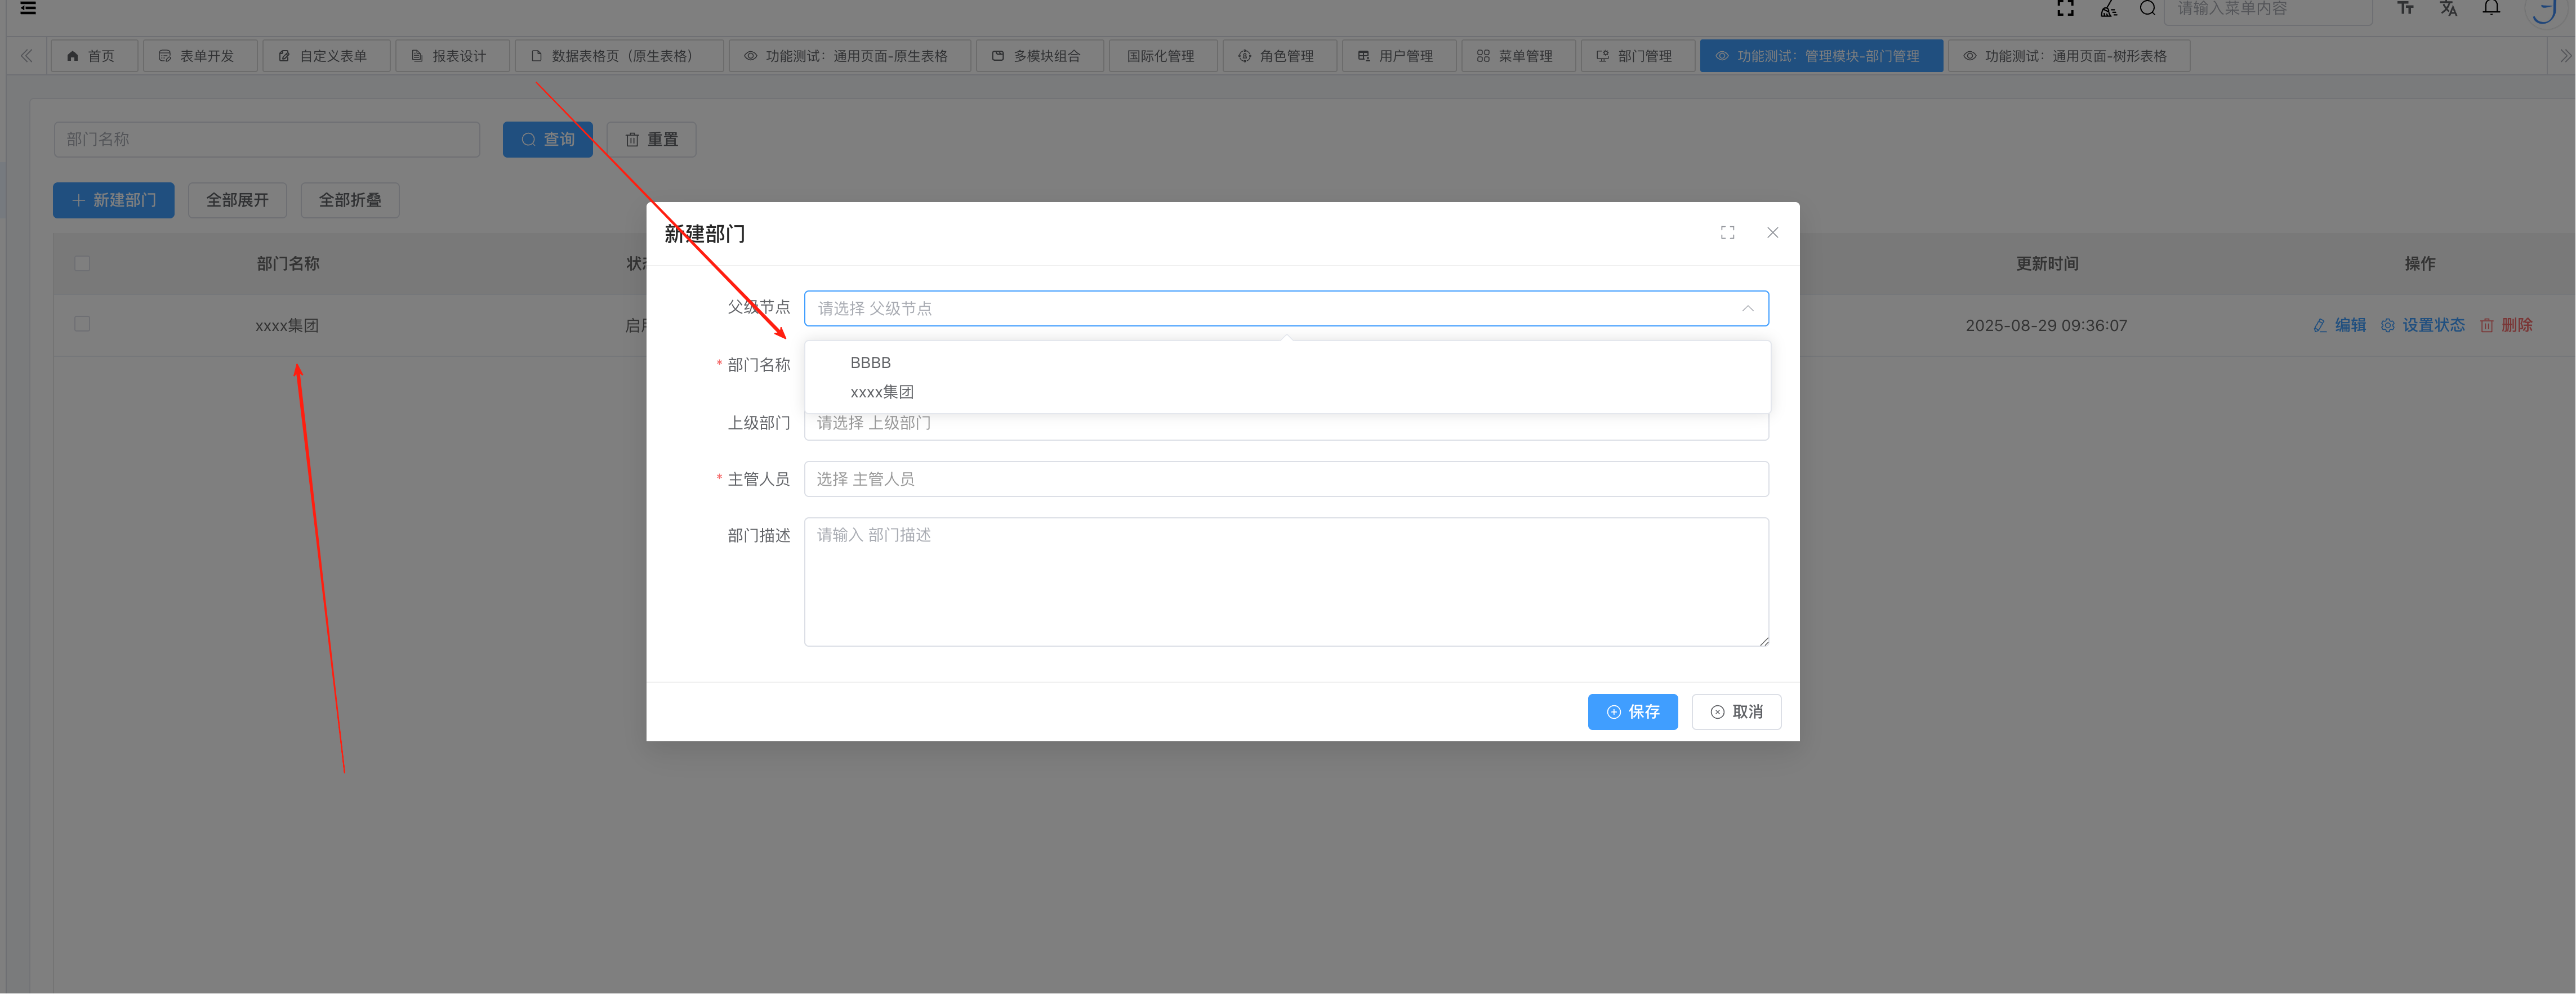Click the font size icon
The height and width of the screenshot is (994, 2576).
tap(2405, 9)
